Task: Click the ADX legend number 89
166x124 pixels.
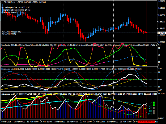Action: 150,111
